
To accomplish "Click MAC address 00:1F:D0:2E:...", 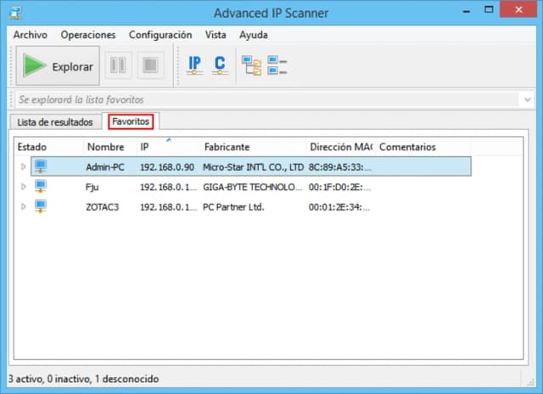I will 339,187.
